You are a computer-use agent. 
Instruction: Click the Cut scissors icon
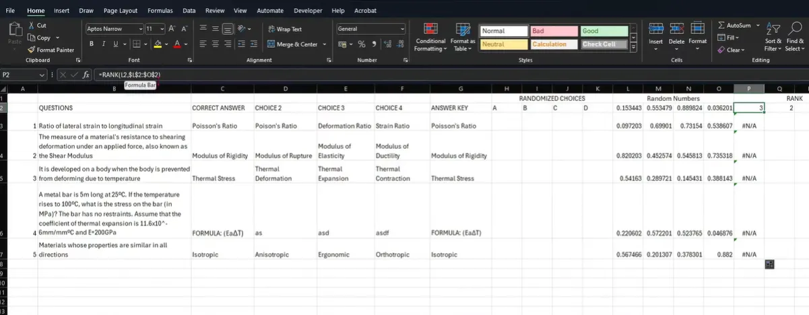point(32,25)
